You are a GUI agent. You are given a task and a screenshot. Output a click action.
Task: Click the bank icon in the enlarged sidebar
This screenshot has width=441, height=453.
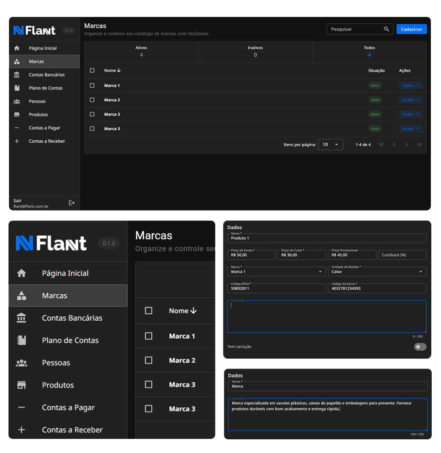point(21,318)
